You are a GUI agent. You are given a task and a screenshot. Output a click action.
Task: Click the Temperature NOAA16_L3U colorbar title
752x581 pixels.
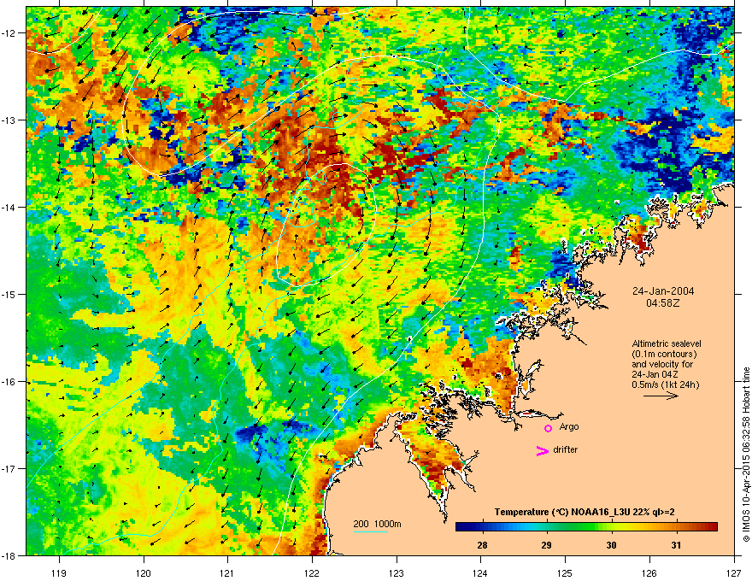[585, 512]
